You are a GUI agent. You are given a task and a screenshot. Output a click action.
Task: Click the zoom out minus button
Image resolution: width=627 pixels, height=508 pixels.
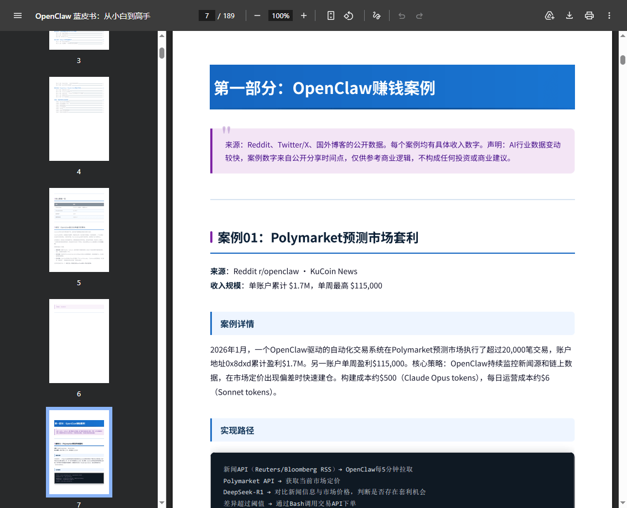click(257, 15)
